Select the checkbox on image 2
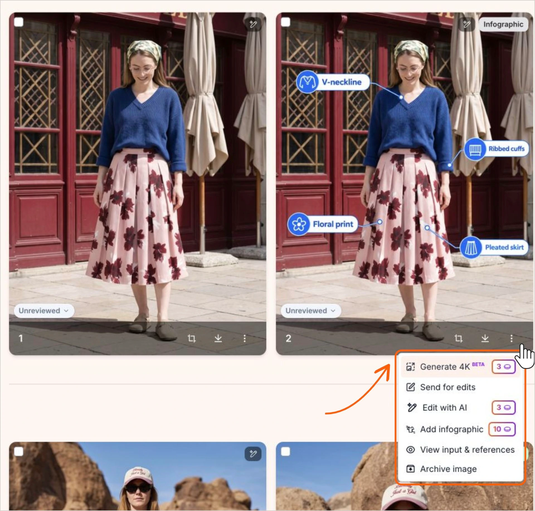 286,22
